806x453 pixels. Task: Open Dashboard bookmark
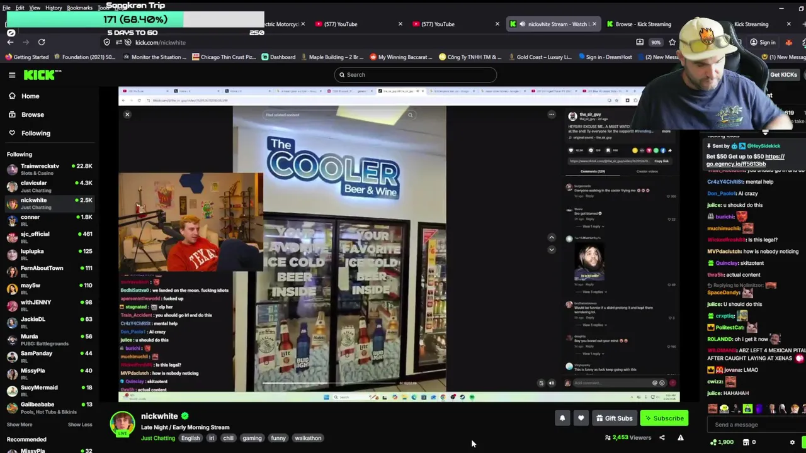tap(278, 57)
